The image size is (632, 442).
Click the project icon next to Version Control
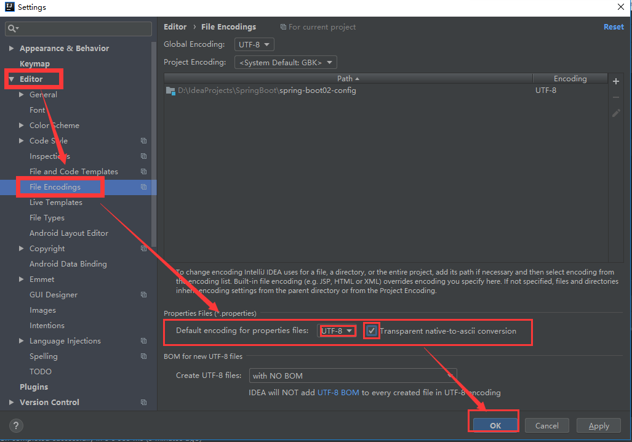pos(143,403)
